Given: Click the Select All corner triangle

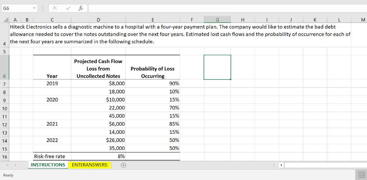Looking at the screenshot, I should (5, 20).
